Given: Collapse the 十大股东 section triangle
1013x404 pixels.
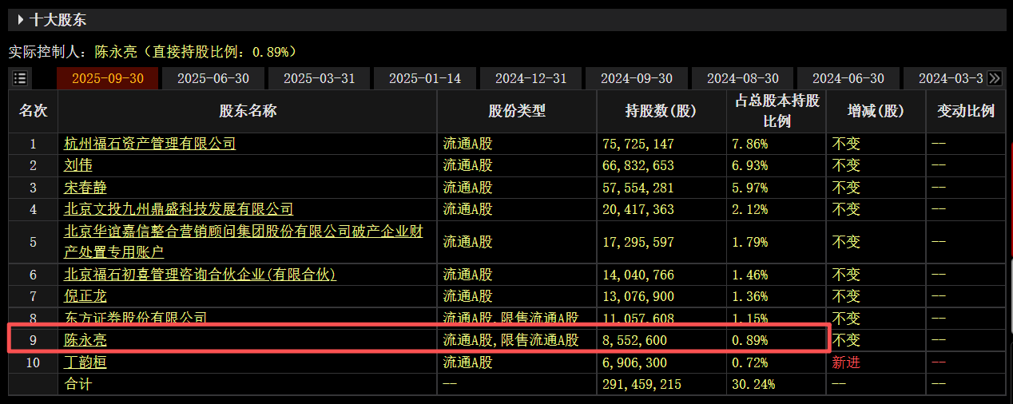Looking at the screenshot, I should click(x=20, y=20).
